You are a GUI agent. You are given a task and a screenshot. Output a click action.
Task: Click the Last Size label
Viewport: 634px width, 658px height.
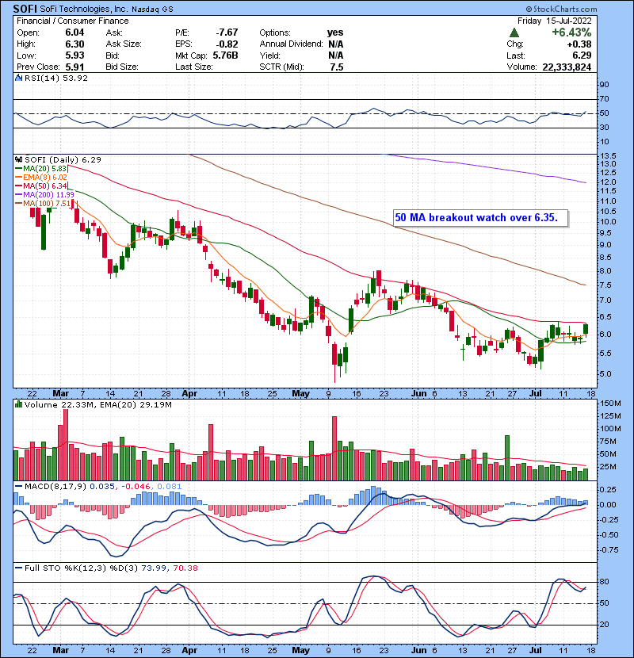tap(194, 67)
